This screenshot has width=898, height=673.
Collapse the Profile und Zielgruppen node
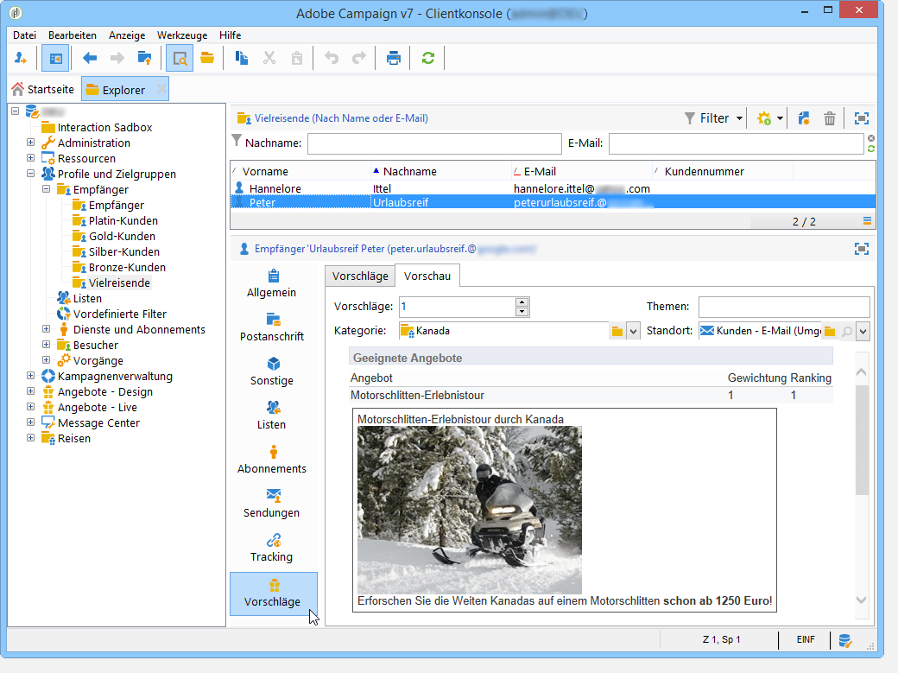pyautogui.click(x=31, y=174)
